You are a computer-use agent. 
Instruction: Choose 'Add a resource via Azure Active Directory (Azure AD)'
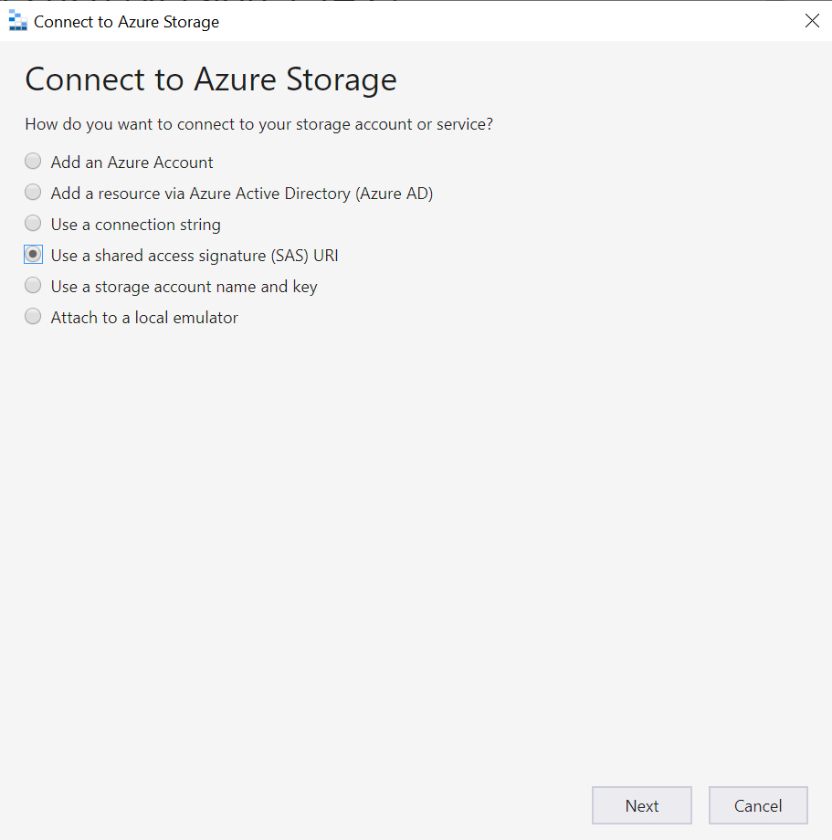pyautogui.click(x=33, y=192)
